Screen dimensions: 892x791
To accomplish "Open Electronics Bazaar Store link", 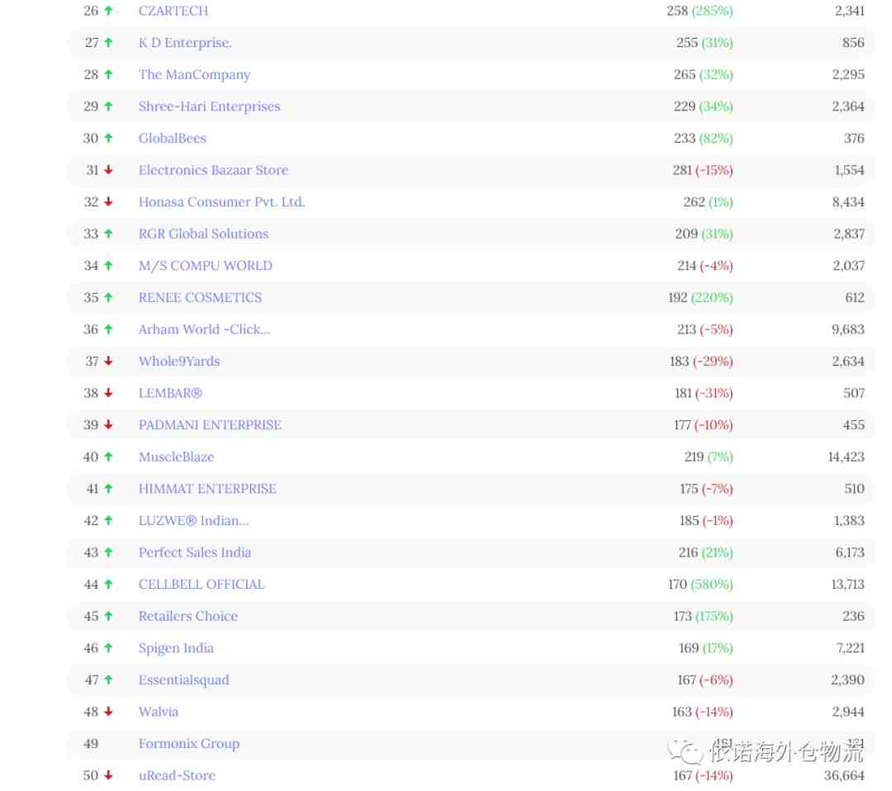I will tap(213, 170).
